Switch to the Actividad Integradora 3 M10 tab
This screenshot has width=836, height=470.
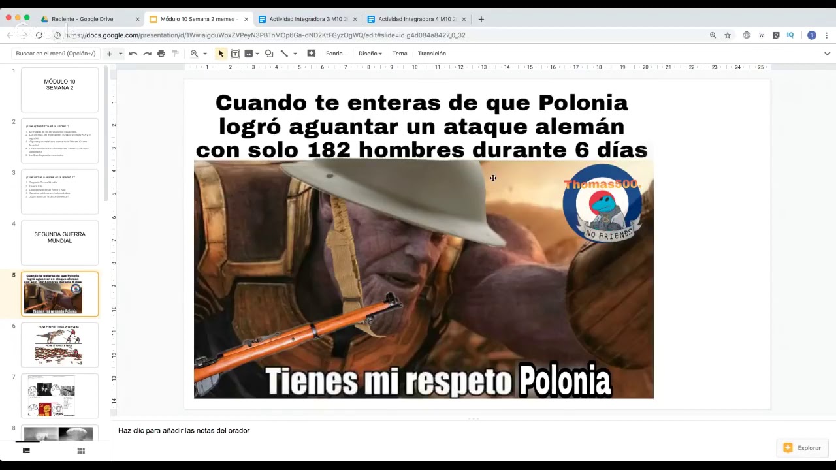(307, 19)
